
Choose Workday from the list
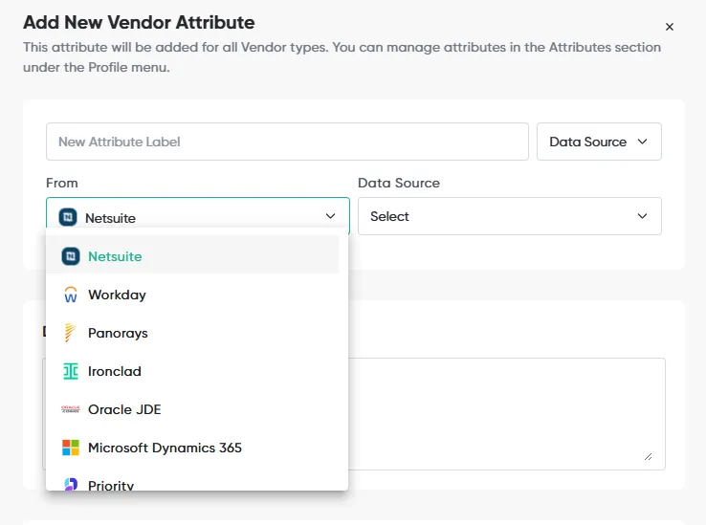[192, 295]
